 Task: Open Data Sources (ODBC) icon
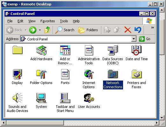(x=113, y=50)
